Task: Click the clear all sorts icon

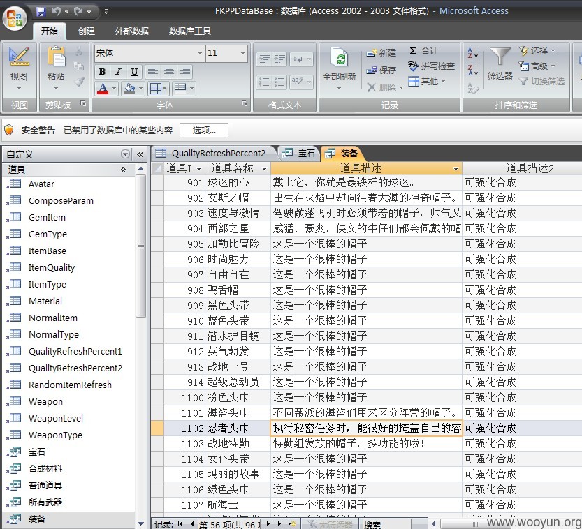Action: coord(472,87)
